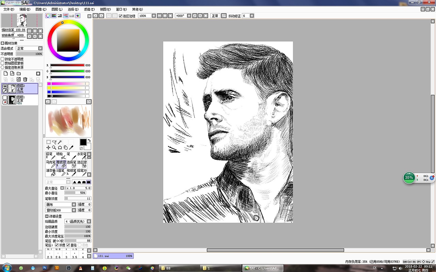Image resolution: width=436 pixels, height=272 pixels.
Task: Clear layer with the eraser icon button
Action: (19, 79)
